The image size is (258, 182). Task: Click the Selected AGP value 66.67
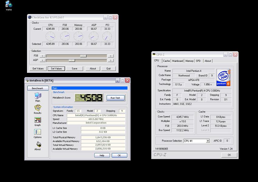pos(94,44)
